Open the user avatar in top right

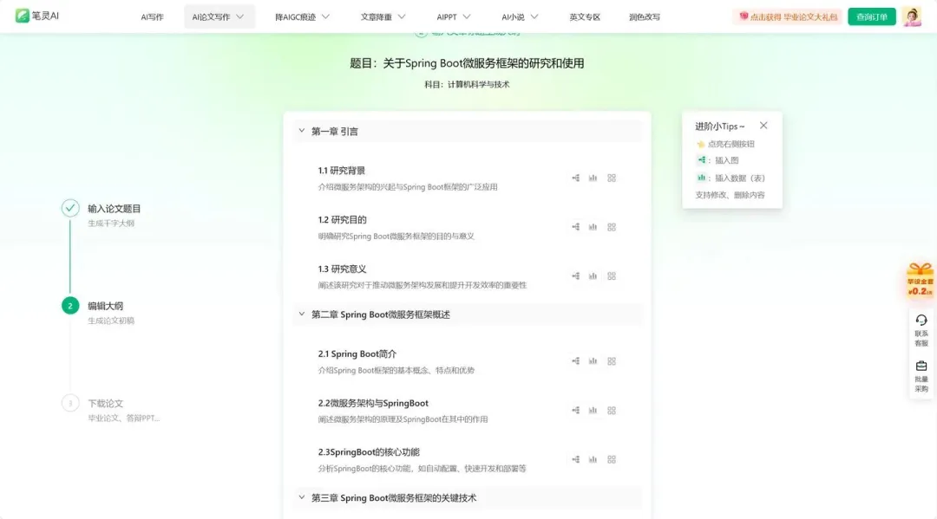tap(911, 16)
